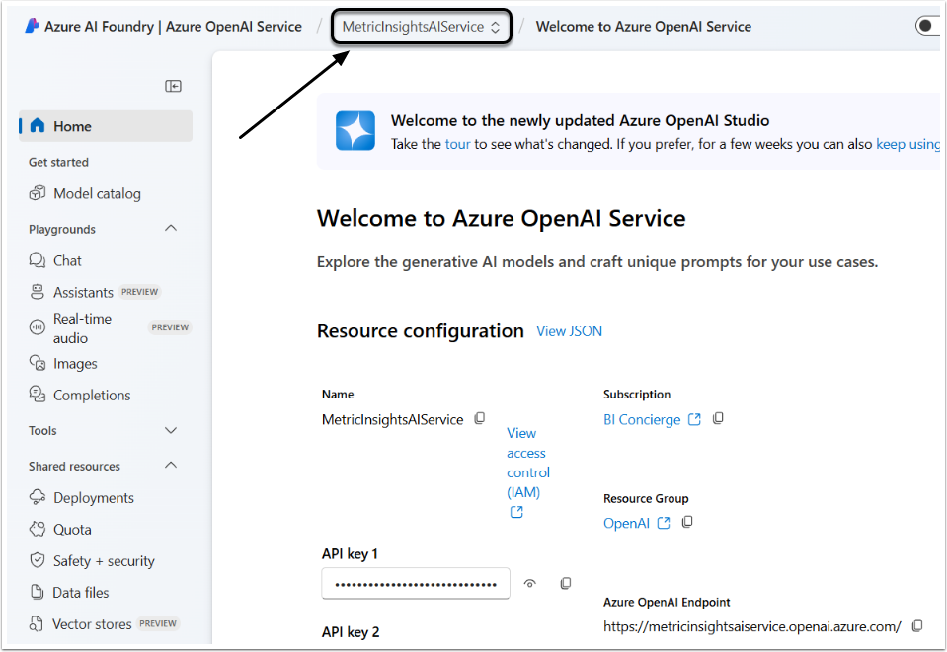Image resolution: width=947 pixels, height=652 pixels.
Task: Collapse the Shared resources section
Action: [x=171, y=466]
